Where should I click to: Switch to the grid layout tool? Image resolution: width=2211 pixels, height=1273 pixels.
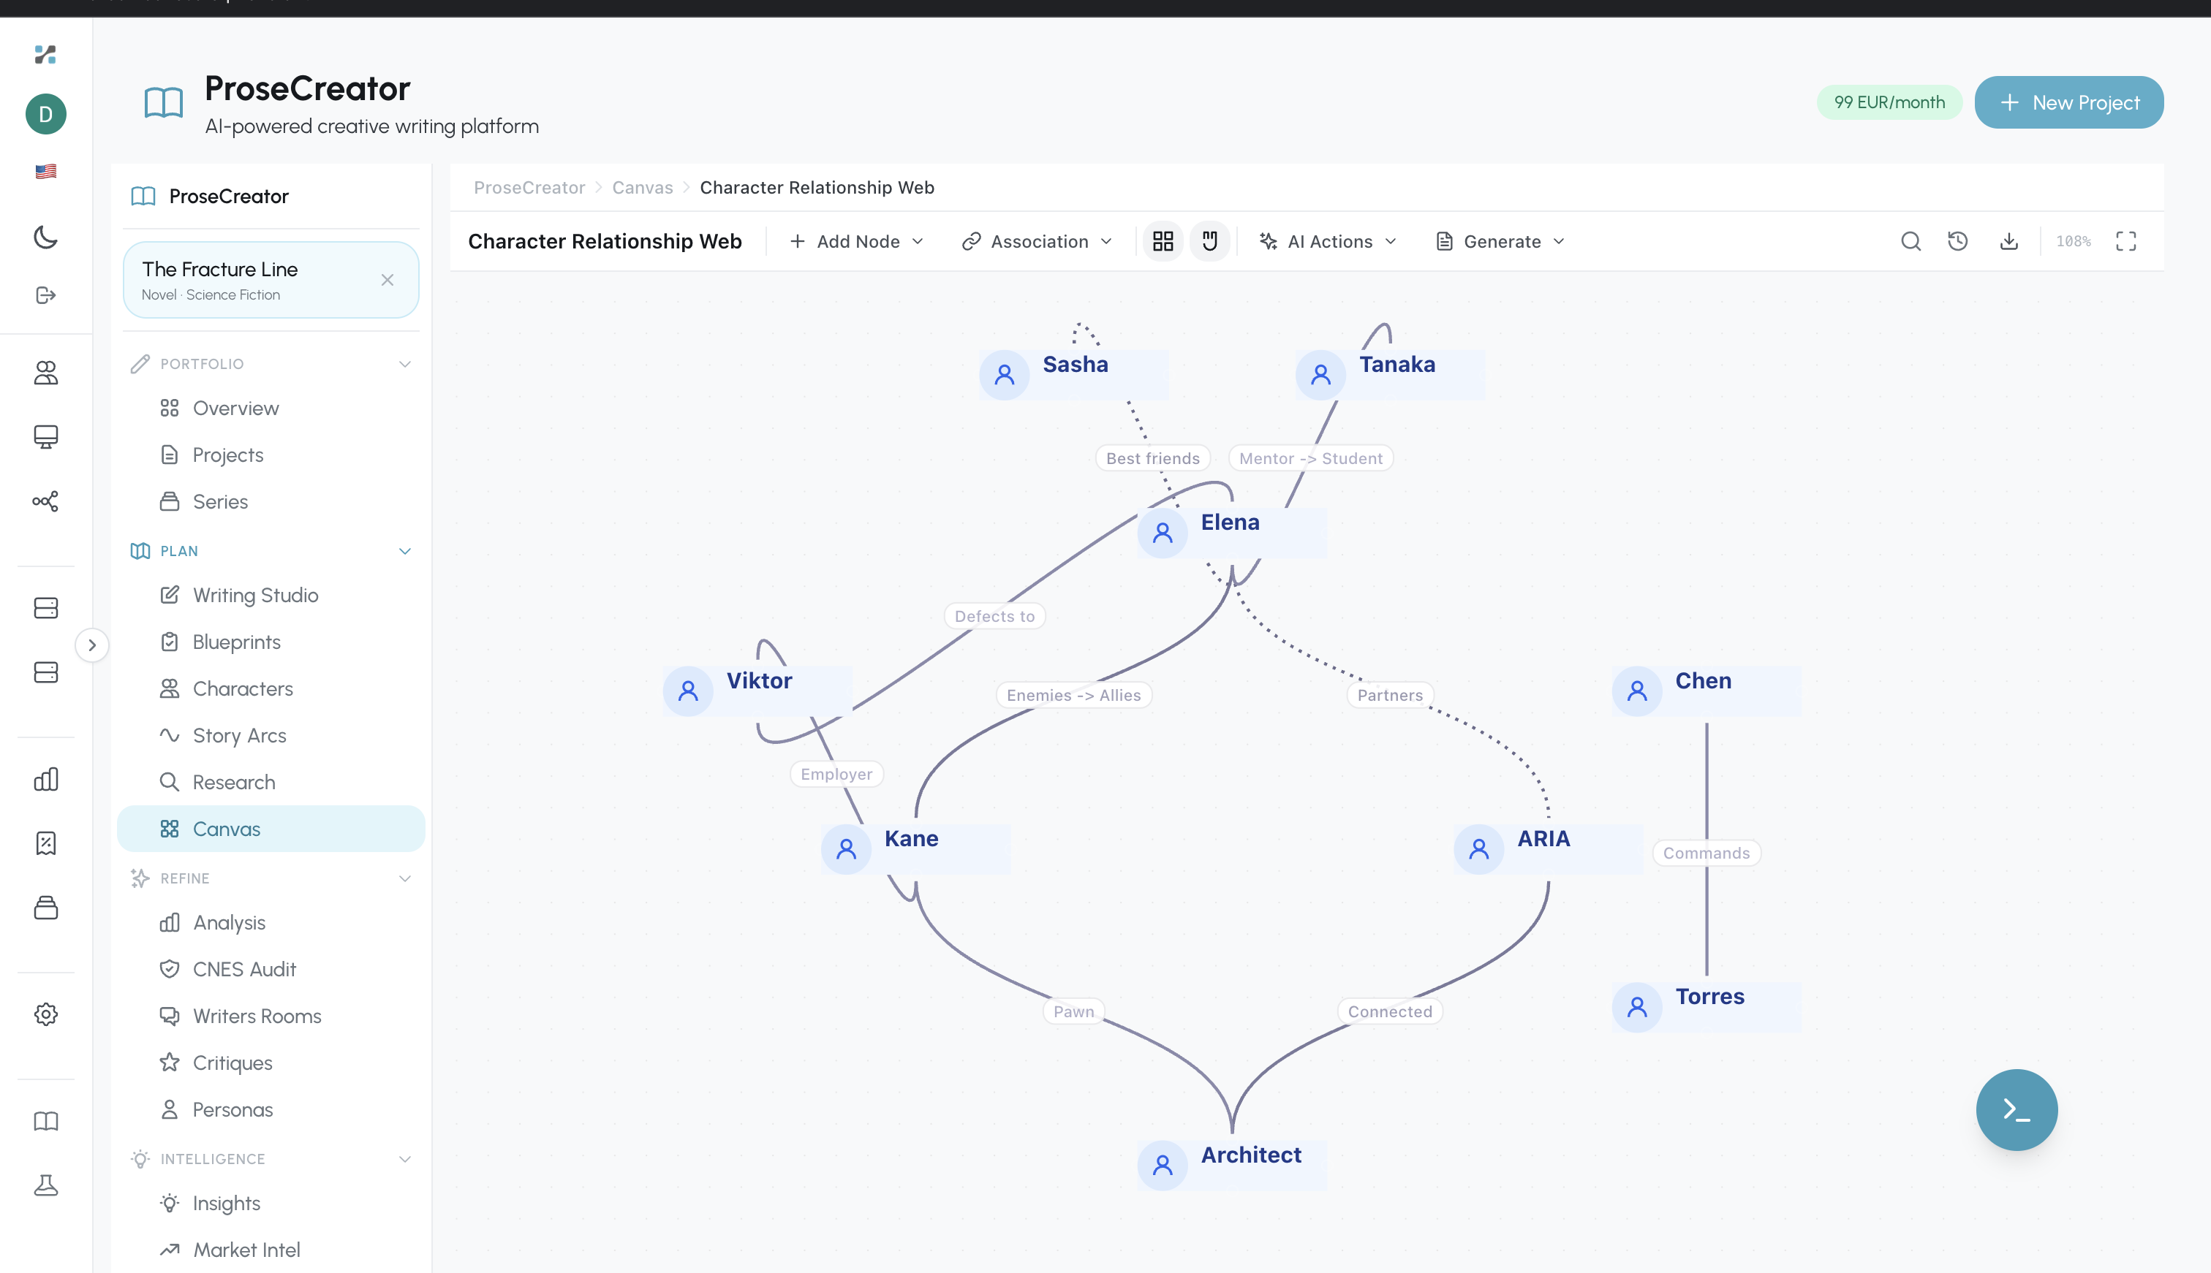click(x=1163, y=241)
